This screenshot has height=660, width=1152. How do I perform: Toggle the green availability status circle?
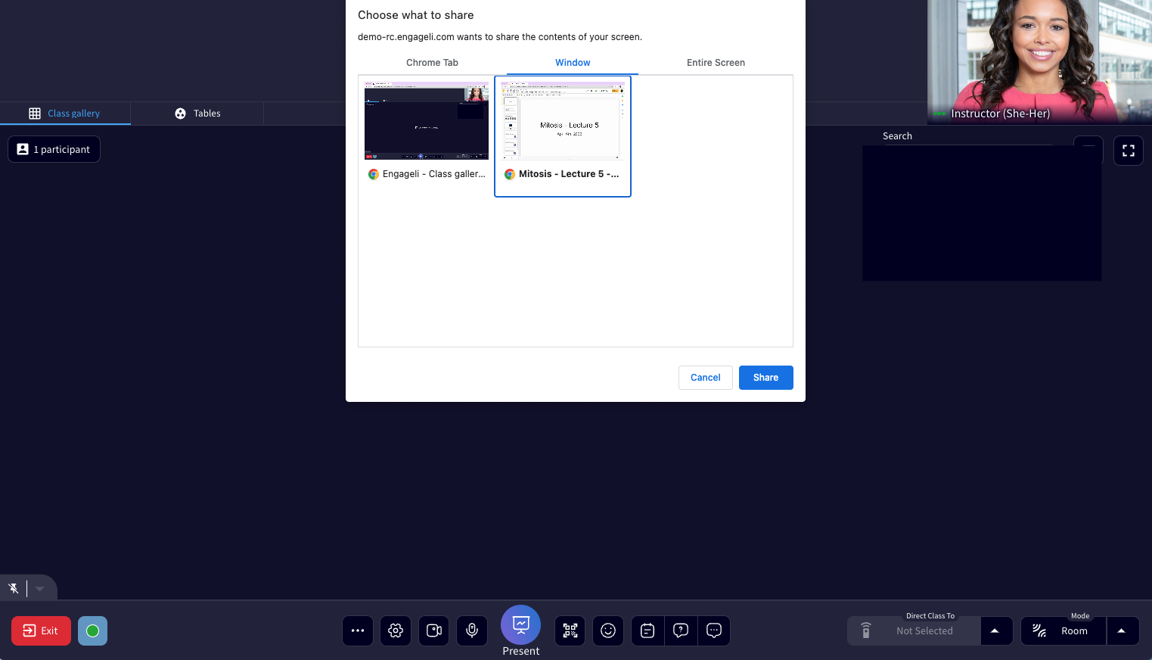(x=92, y=630)
